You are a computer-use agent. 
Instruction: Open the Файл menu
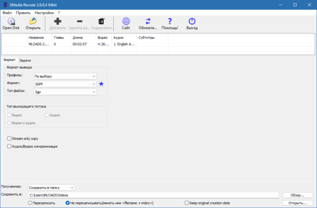point(7,12)
